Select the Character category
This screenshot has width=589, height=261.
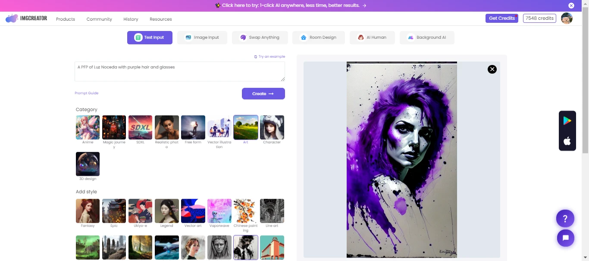[272, 127]
